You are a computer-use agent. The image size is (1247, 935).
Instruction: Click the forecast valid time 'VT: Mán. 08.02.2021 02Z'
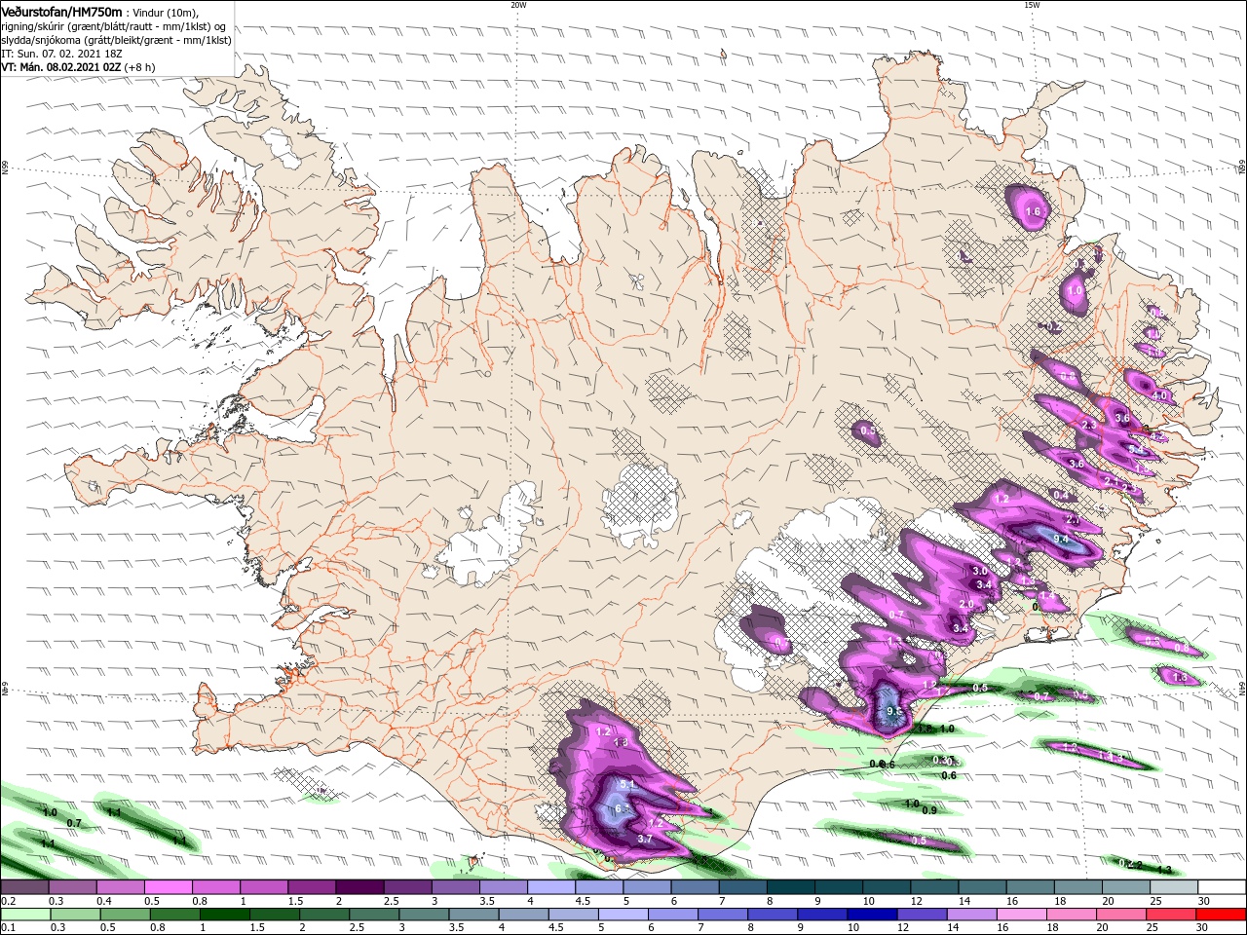click(x=60, y=67)
